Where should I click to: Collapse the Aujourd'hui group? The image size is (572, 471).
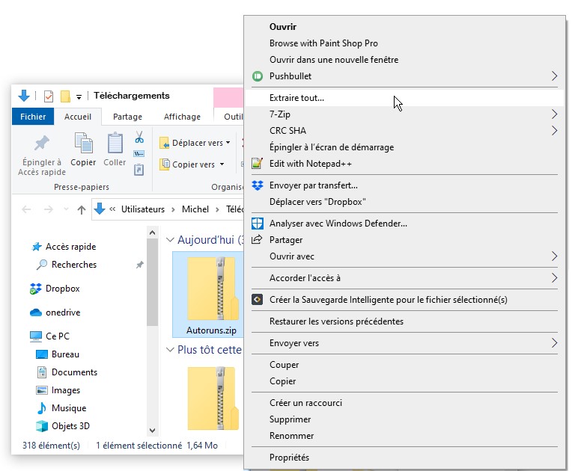[x=169, y=240]
